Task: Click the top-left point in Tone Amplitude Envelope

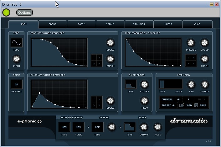Action: click(x=32, y=39)
